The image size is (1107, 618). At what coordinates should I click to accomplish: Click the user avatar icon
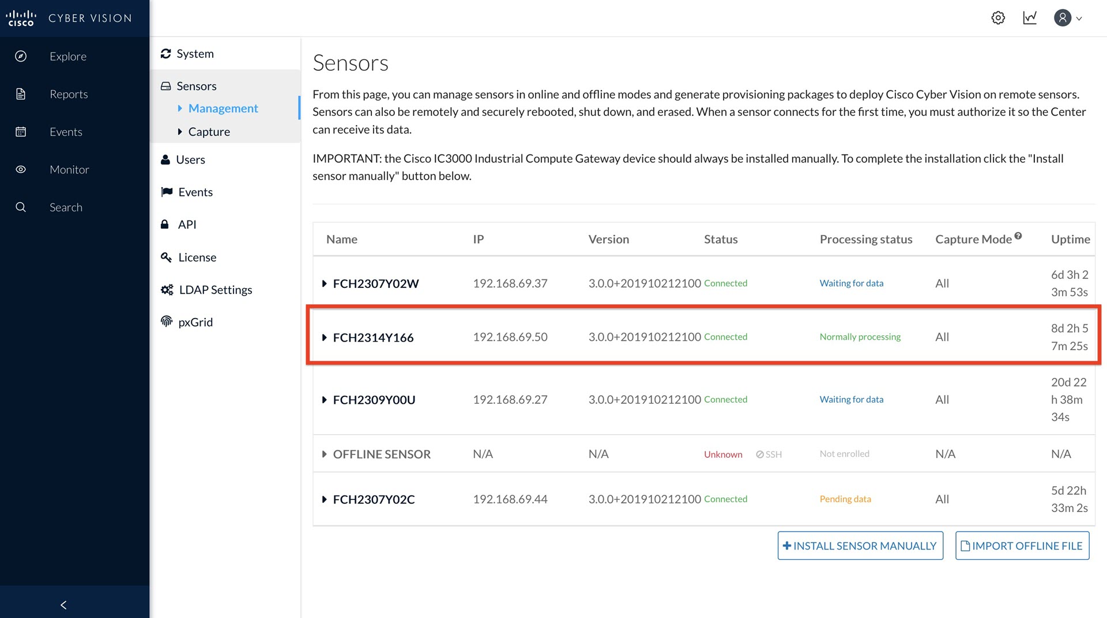(1063, 18)
